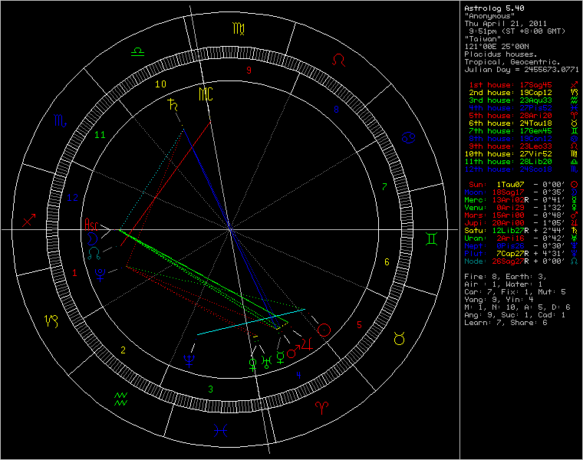
Task: Click the blue Cancer sign on outer ring
Action: point(408,138)
